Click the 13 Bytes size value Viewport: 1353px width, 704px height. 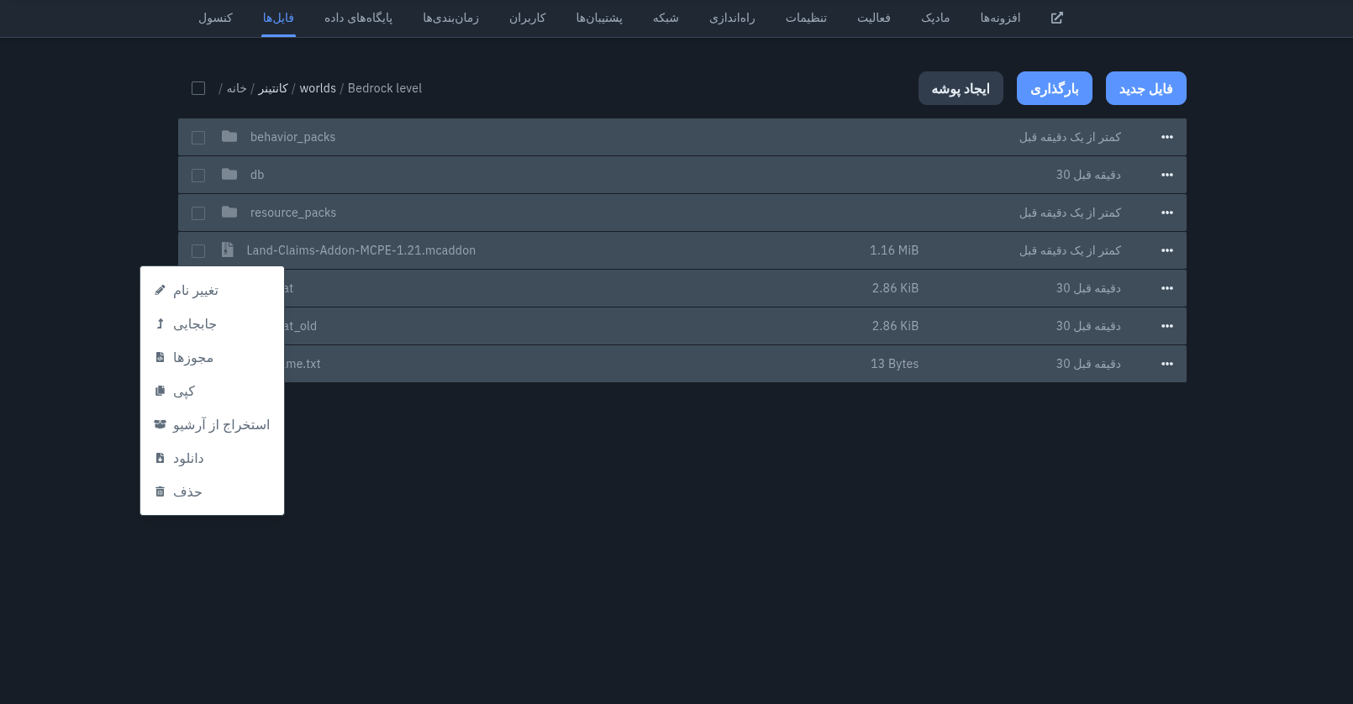point(895,364)
